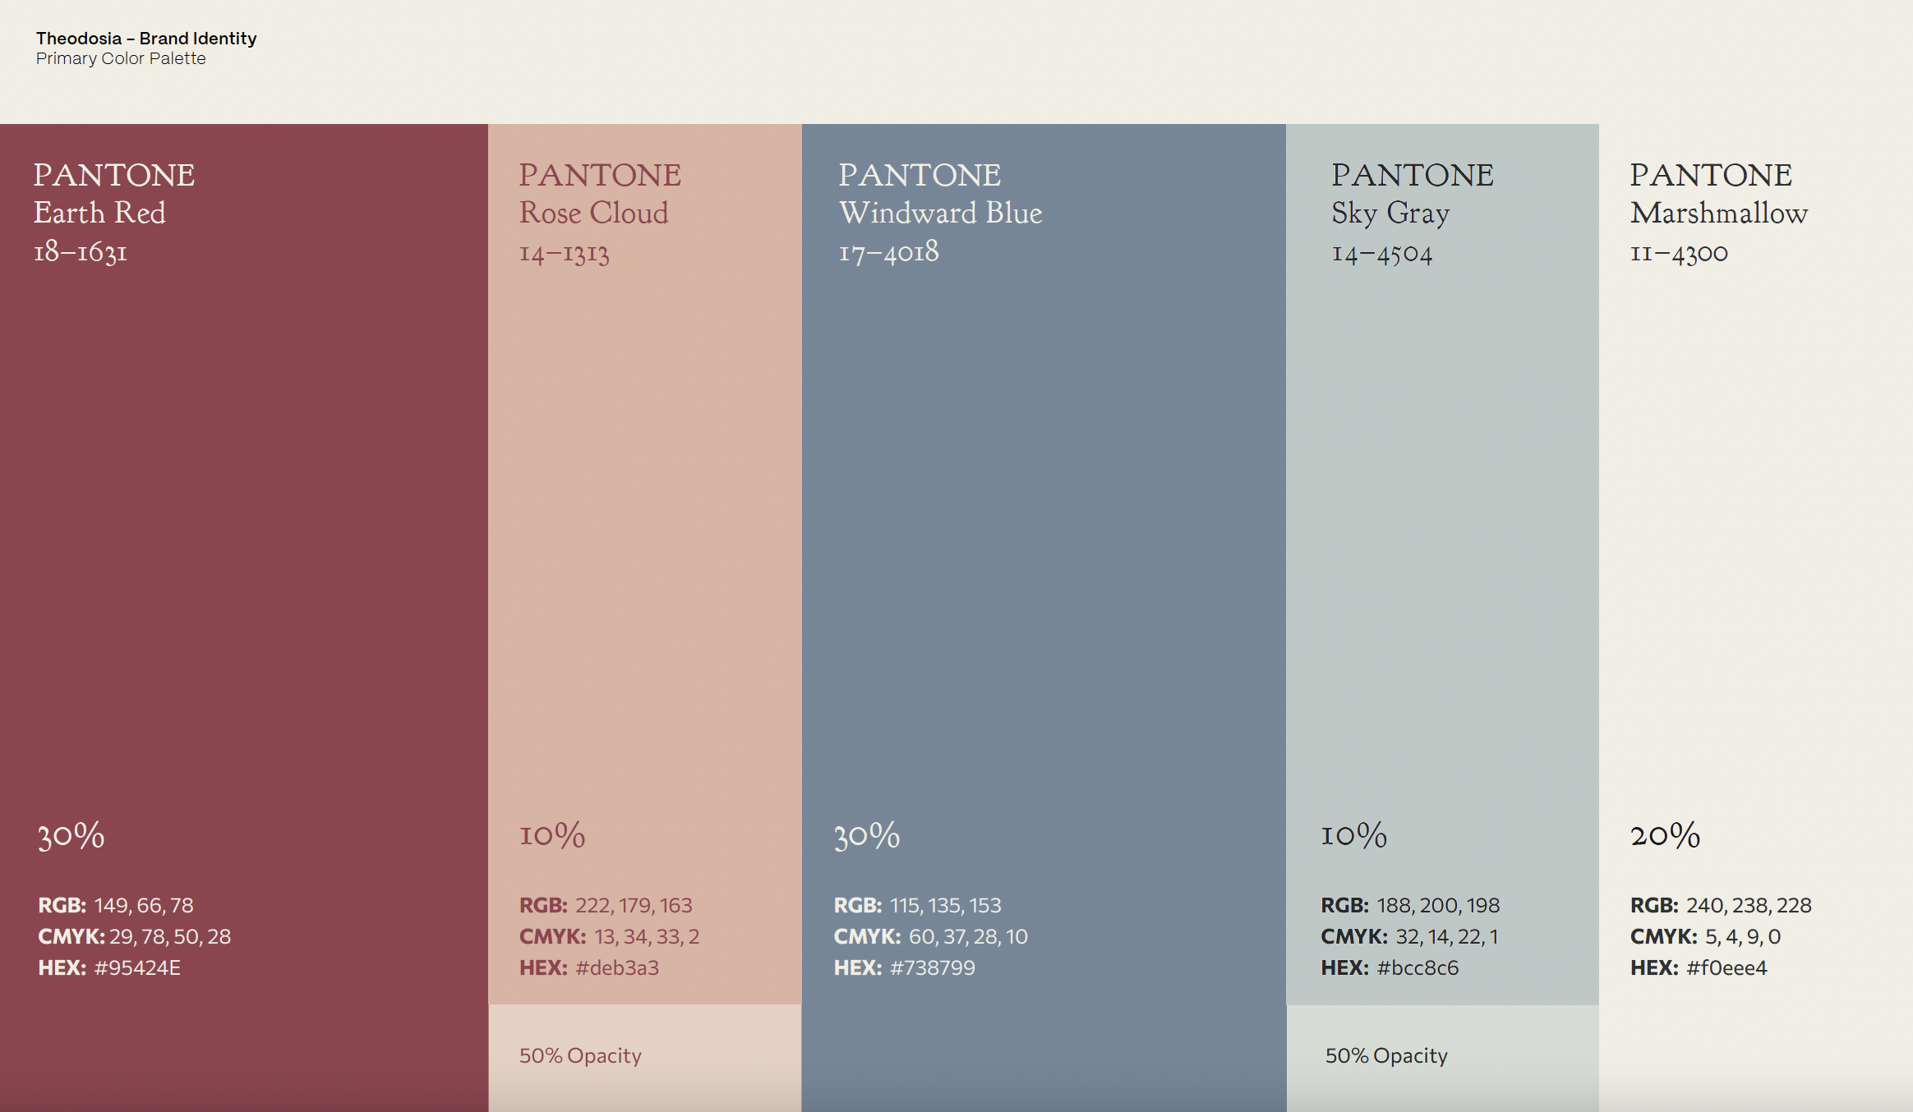Screen dimensions: 1913x1112
Task: Click RGB value '188, 200, 198'
Action: 1438,905
